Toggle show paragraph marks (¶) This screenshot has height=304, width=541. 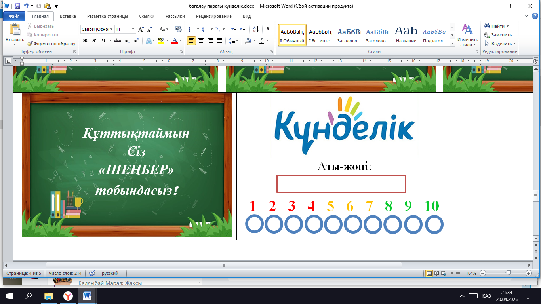pos(269,29)
